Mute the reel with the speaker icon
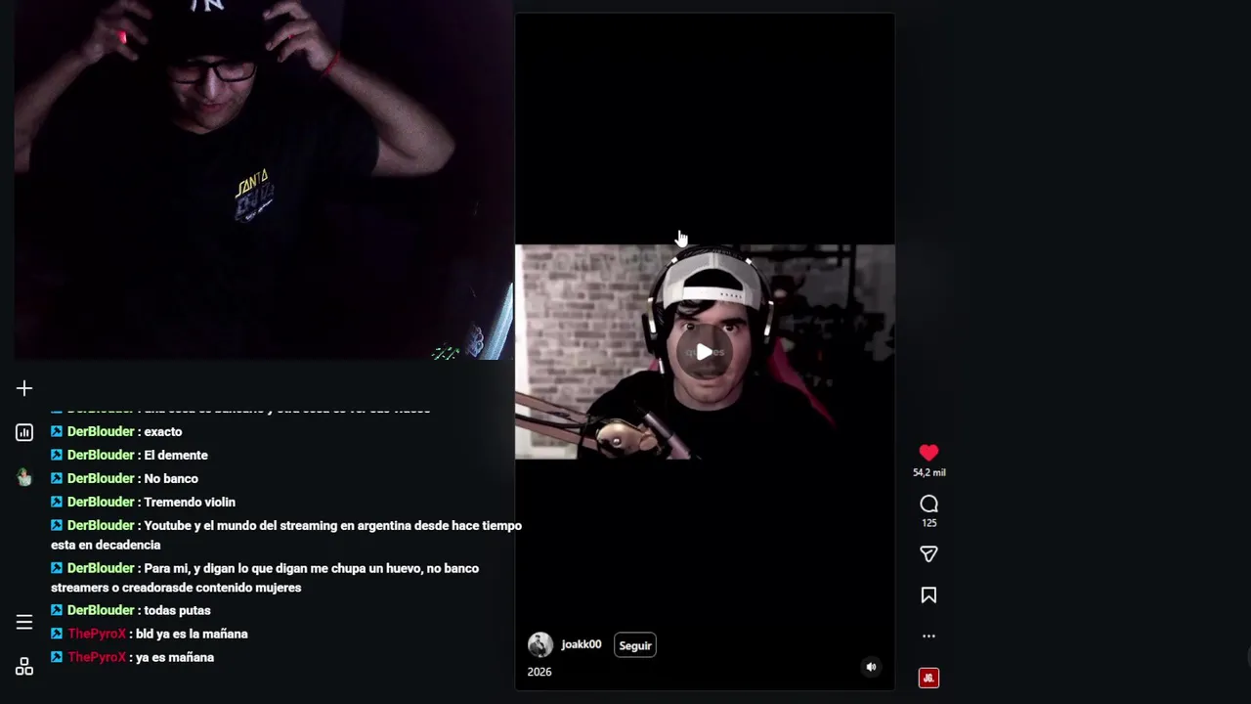This screenshot has width=1251, height=704. point(871,667)
